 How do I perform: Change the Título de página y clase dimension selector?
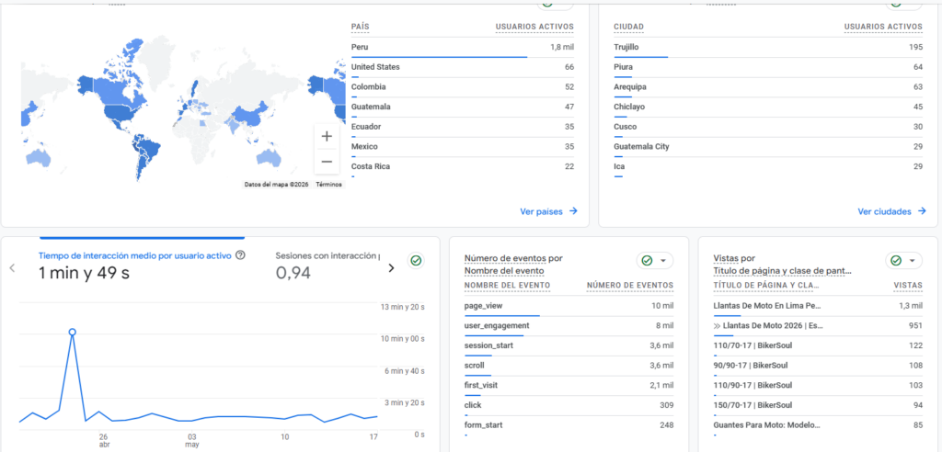(782, 271)
